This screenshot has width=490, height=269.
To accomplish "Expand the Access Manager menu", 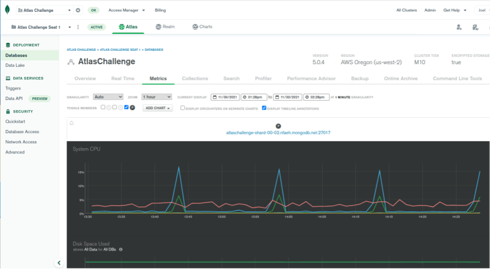I will (x=126, y=10).
